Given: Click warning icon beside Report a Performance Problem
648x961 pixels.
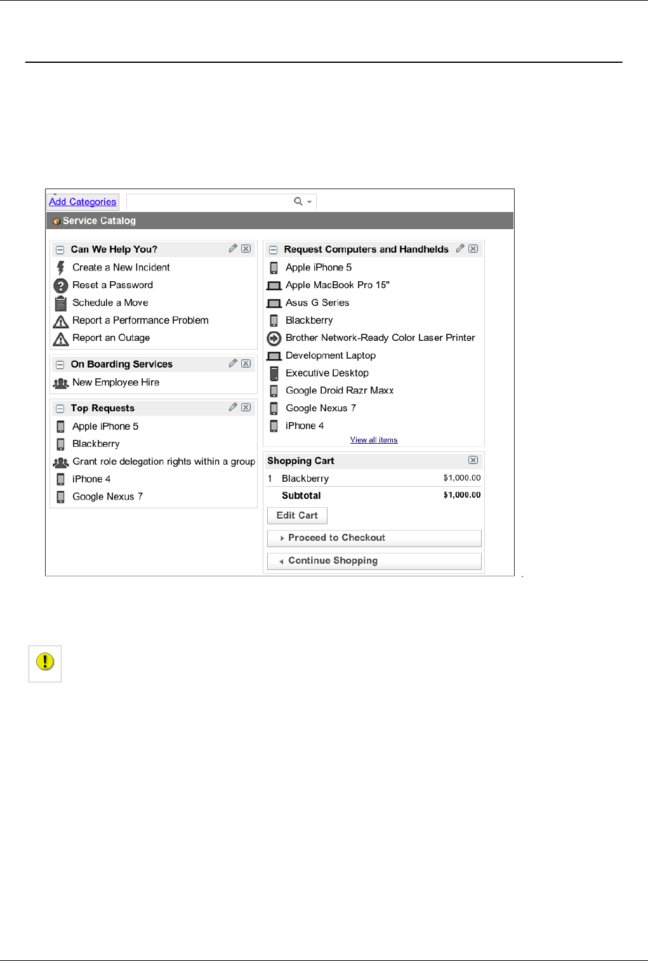Looking at the screenshot, I should [x=61, y=321].
